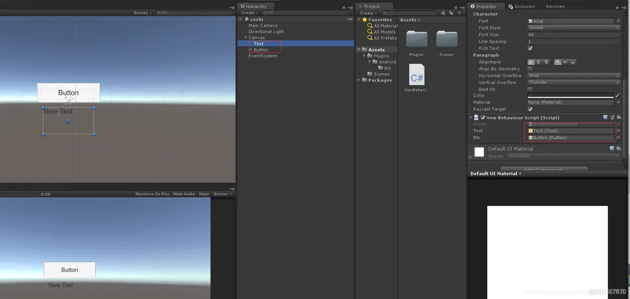Toggle the Best Fit checkbox
630x299 pixels.
click(530, 89)
